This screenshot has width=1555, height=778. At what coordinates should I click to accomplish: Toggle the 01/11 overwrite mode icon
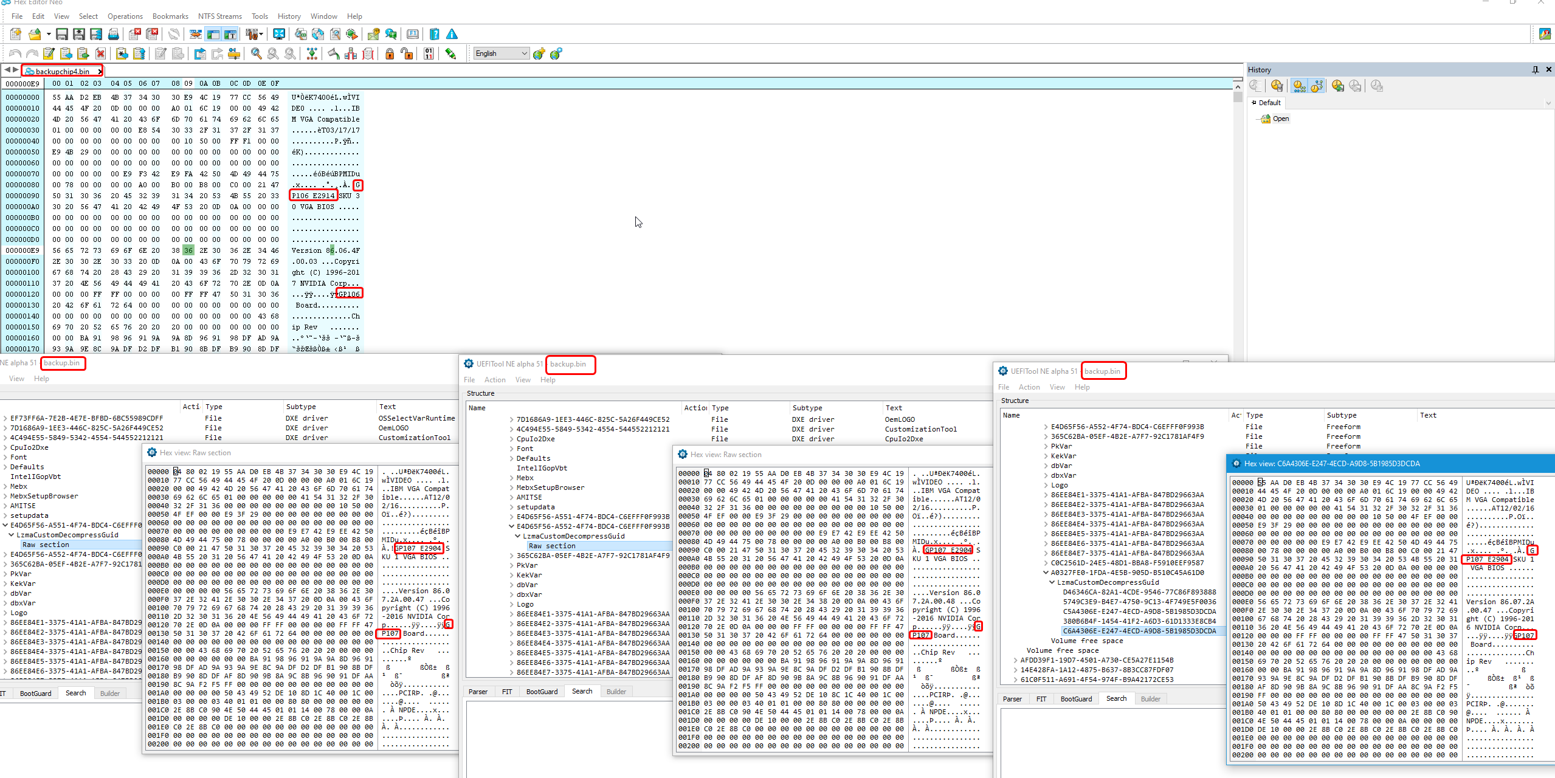click(429, 53)
